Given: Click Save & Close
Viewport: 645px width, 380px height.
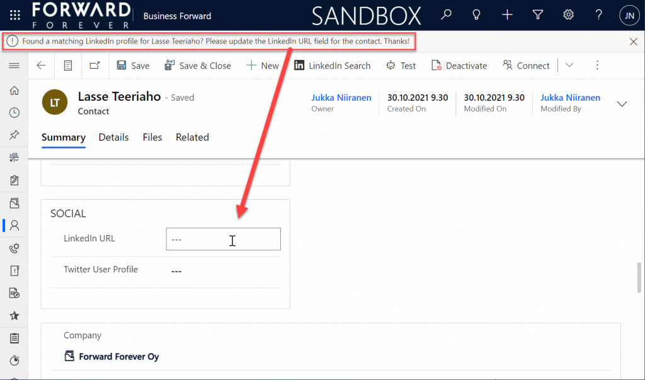Looking at the screenshot, I should (197, 66).
